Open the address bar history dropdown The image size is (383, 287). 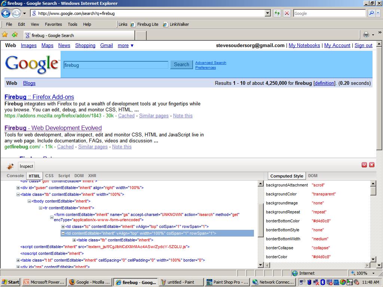tap(268, 13)
